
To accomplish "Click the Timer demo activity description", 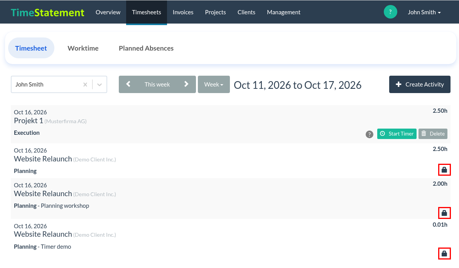I will pyautogui.click(x=56, y=247).
